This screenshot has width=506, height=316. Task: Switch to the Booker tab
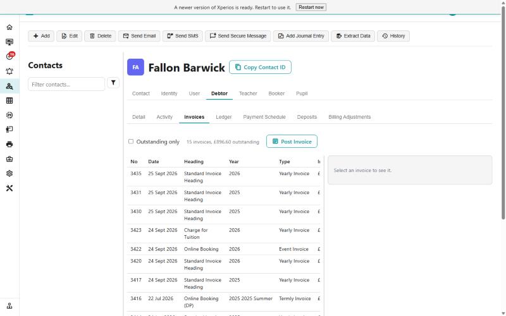click(276, 94)
